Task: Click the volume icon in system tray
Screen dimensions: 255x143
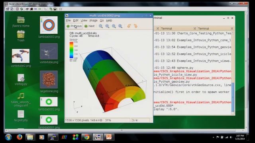Action: [231, 137]
